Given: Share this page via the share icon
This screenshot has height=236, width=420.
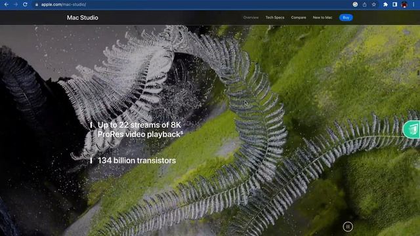Looking at the screenshot, I should tap(365, 5).
